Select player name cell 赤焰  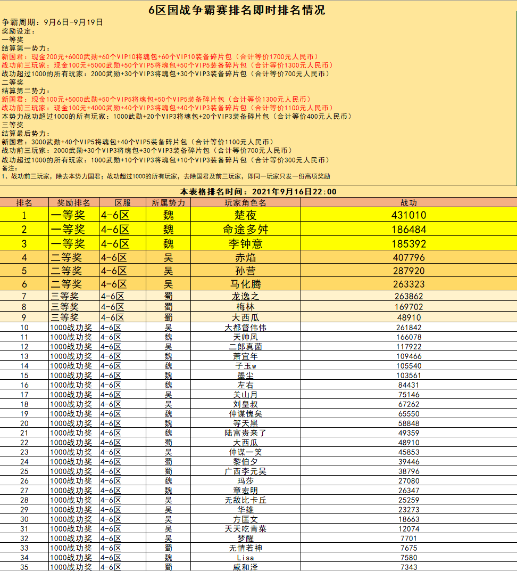click(x=245, y=257)
